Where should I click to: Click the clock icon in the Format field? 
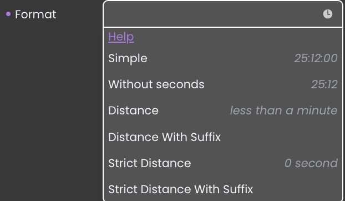tap(328, 14)
